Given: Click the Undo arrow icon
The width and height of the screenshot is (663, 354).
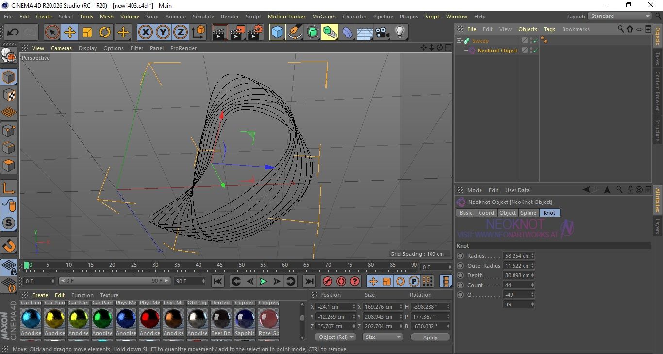Looking at the screenshot, I should coord(13,33).
